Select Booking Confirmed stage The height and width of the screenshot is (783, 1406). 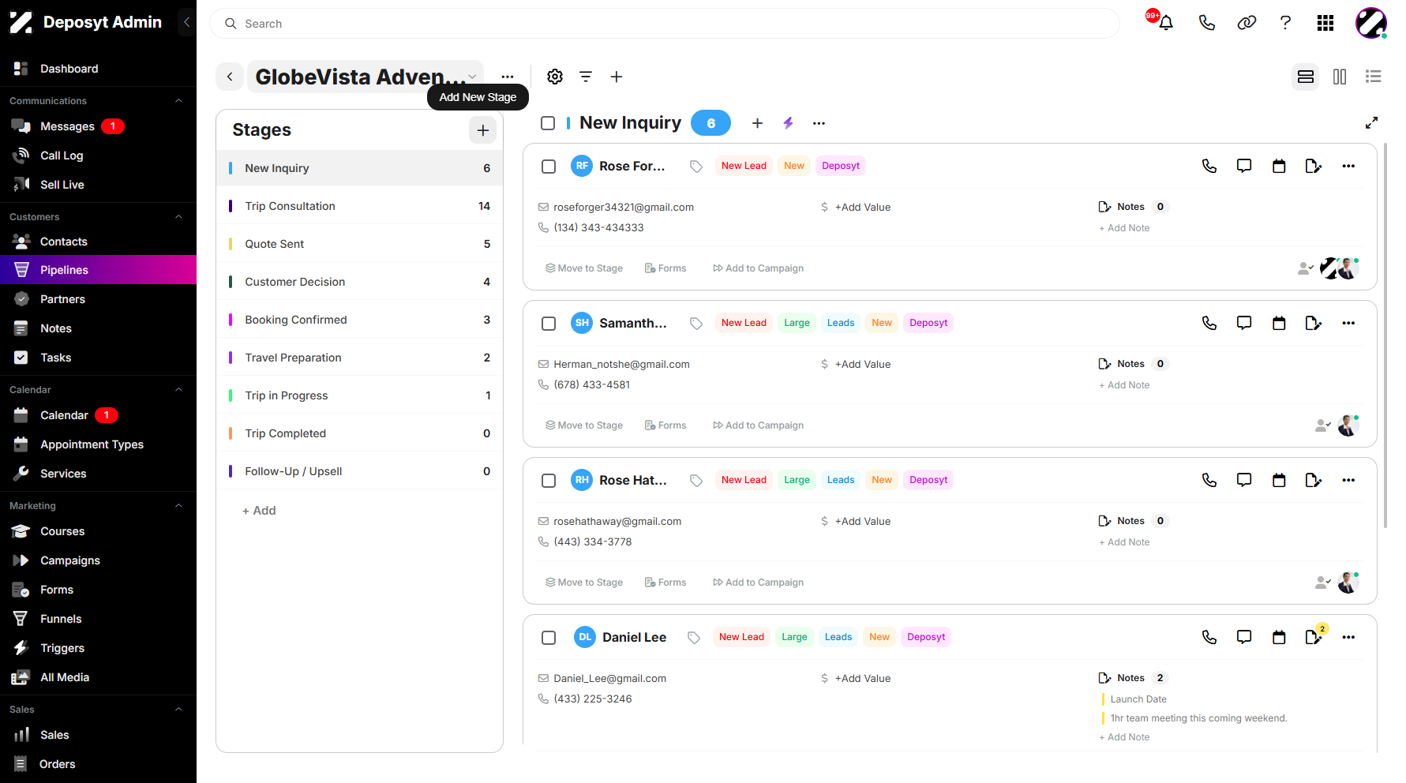[359, 320]
